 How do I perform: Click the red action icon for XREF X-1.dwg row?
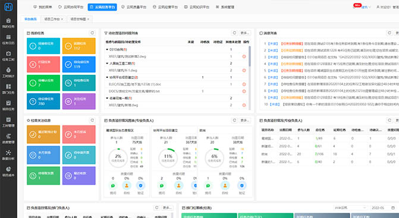(244, 70)
